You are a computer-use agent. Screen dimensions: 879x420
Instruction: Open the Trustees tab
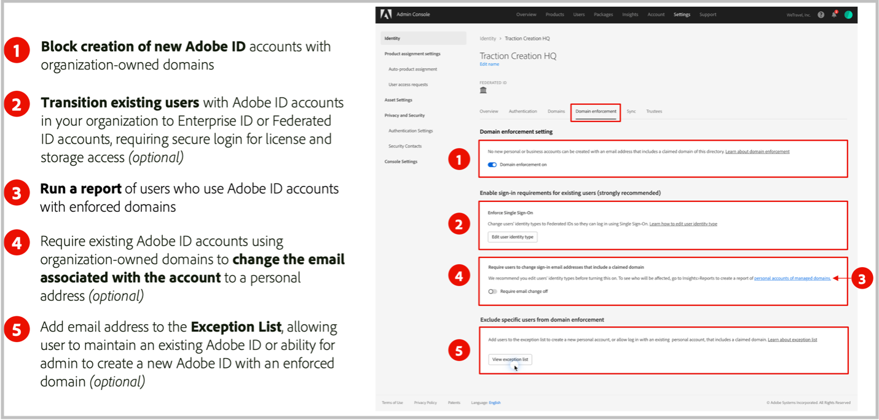pos(654,111)
